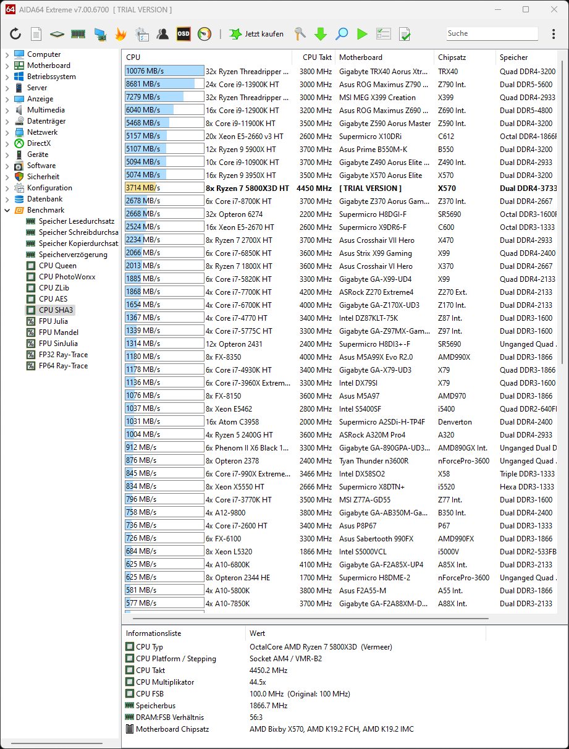The image size is (569, 749).
Task: Click the orange gauge toolbar icon
Action: coord(204,34)
